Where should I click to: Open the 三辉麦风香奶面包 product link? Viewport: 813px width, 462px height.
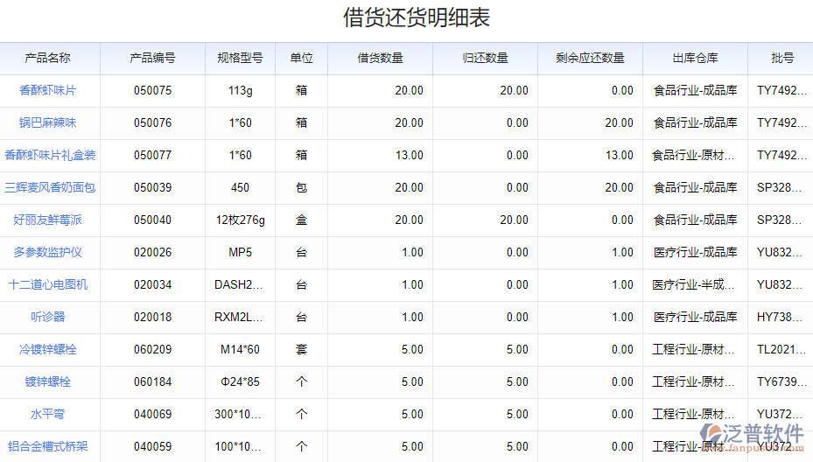(x=50, y=188)
